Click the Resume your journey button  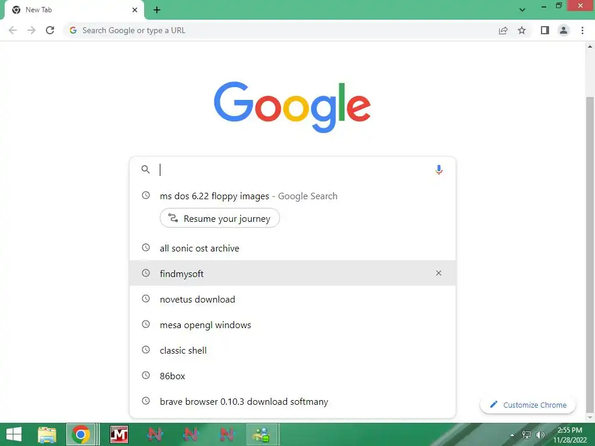pyautogui.click(x=220, y=218)
